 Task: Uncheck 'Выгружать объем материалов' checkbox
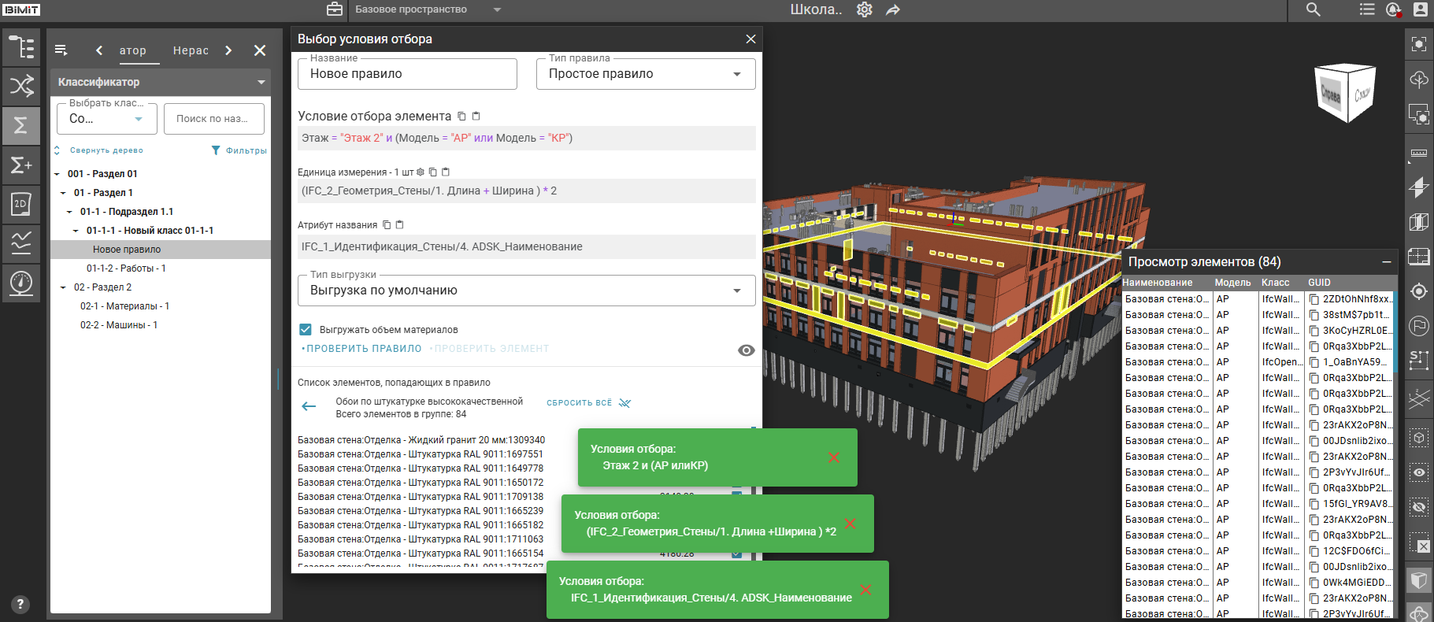click(306, 330)
